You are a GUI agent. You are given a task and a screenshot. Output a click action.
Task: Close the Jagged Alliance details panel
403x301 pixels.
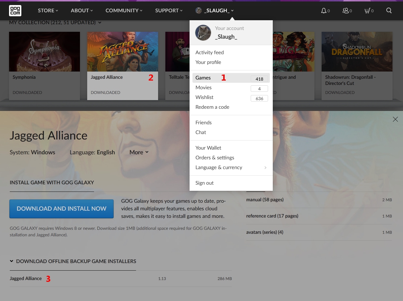(x=395, y=119)
